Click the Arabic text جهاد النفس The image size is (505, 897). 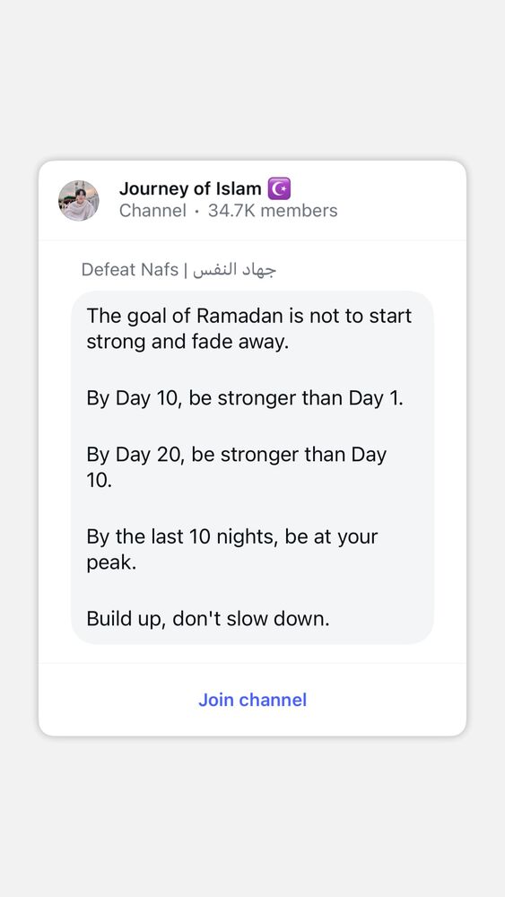pos(234,269)
